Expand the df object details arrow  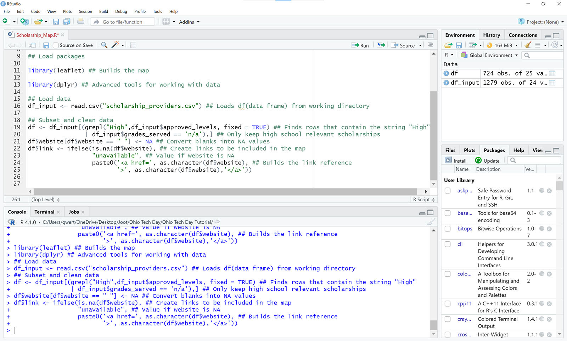pyautogui.click(x=446, y=73)
